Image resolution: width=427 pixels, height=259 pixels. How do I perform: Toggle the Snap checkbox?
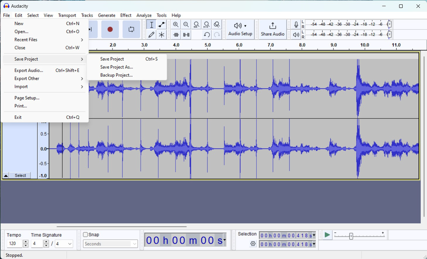pos(85,234)
